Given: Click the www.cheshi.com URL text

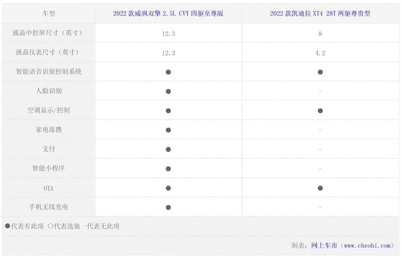Looking at the screenshot, I should pyautogui.click(x=367, y=245).
